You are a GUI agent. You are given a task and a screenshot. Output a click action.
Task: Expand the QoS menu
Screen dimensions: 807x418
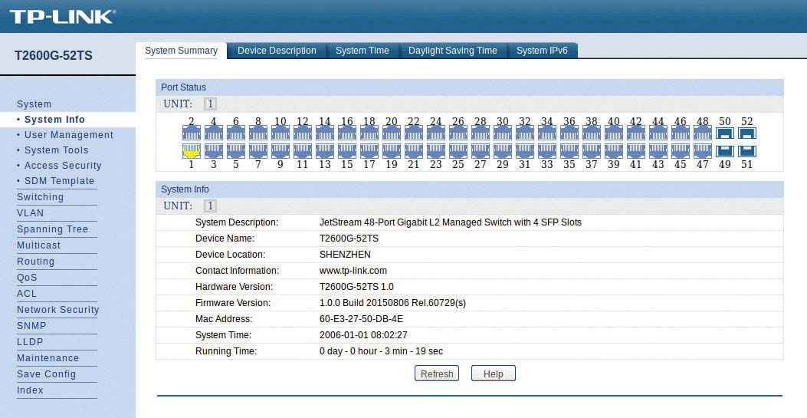click(27, 277)
